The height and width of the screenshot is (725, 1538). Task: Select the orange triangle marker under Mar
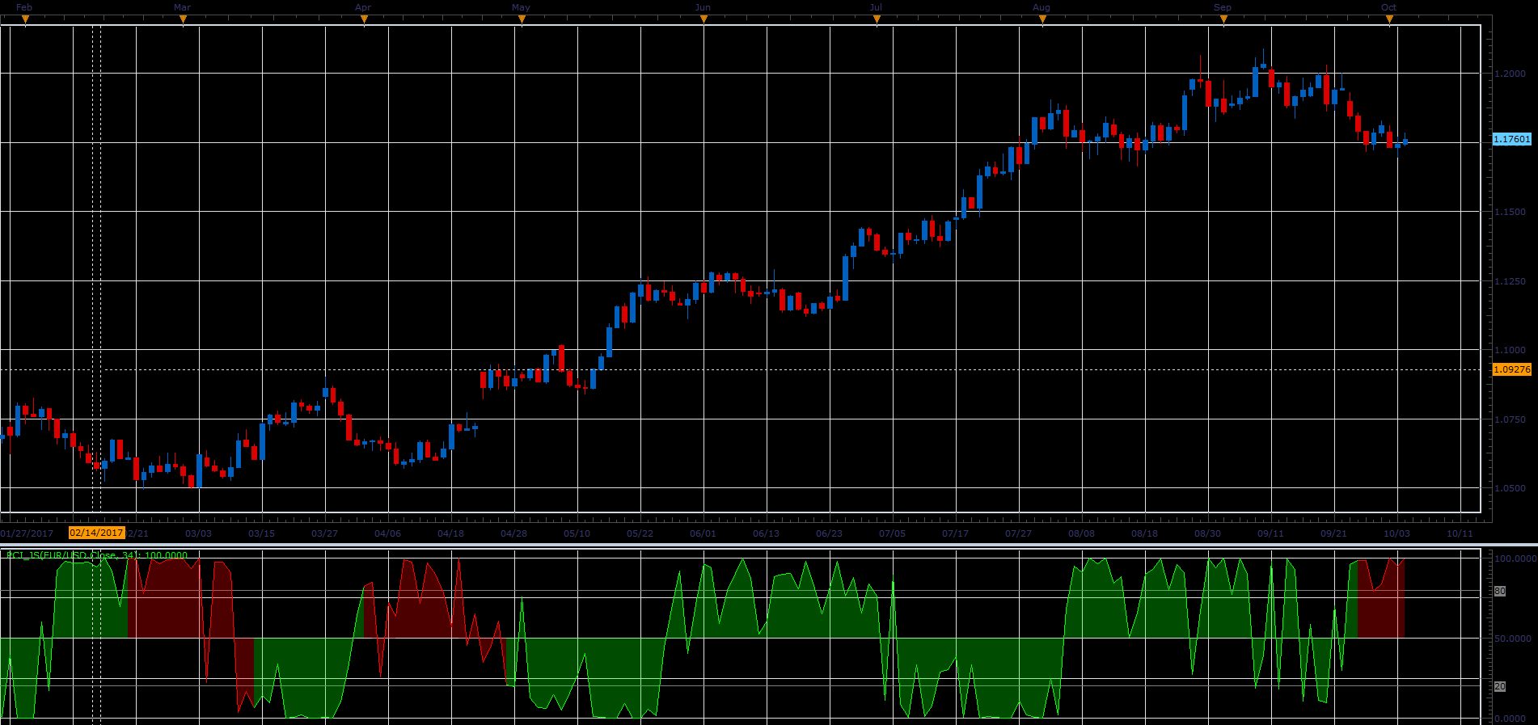(183, 21)
